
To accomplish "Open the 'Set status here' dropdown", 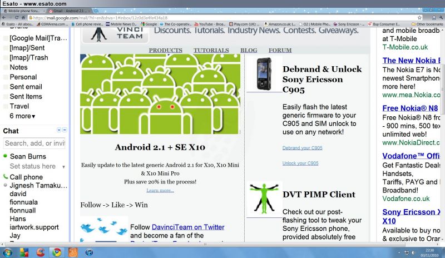I will coord(63,167).
